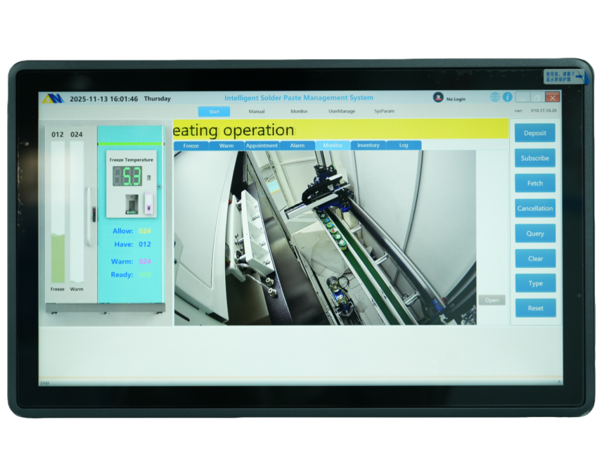Click the date time 2025-11-13 16:01:46

point(104,99)
